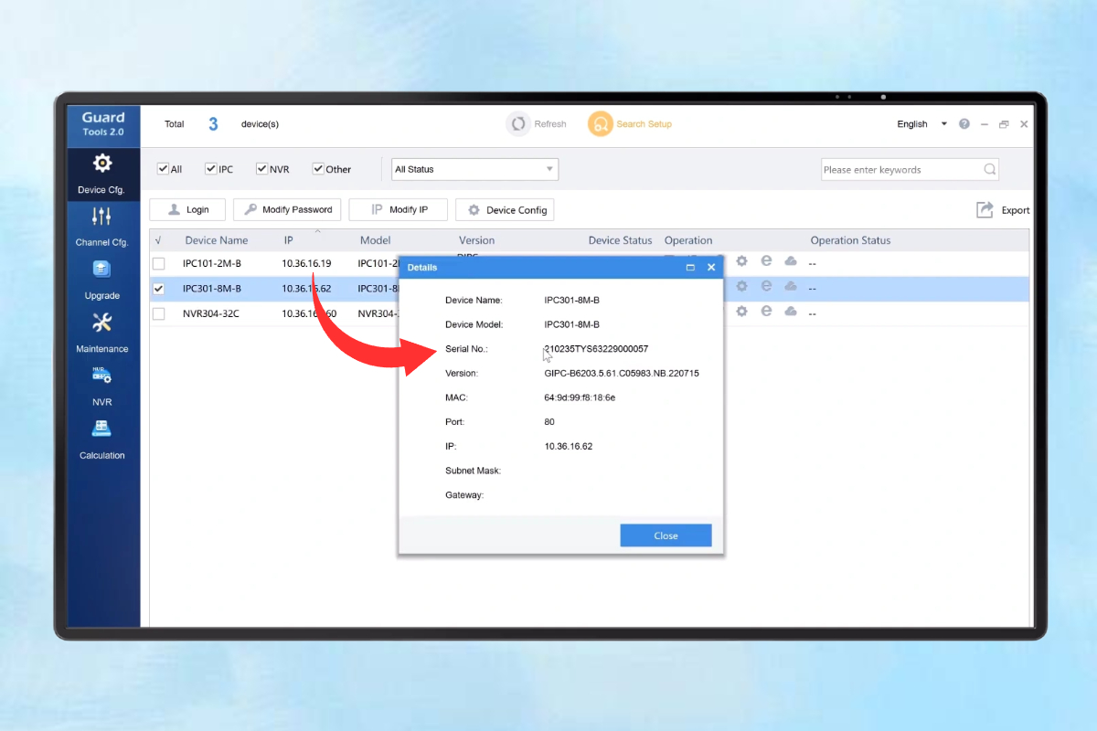Go to the NVR sidebar section
The height and width of the screenshot is (731, 1097).
[x=101, y=376]
